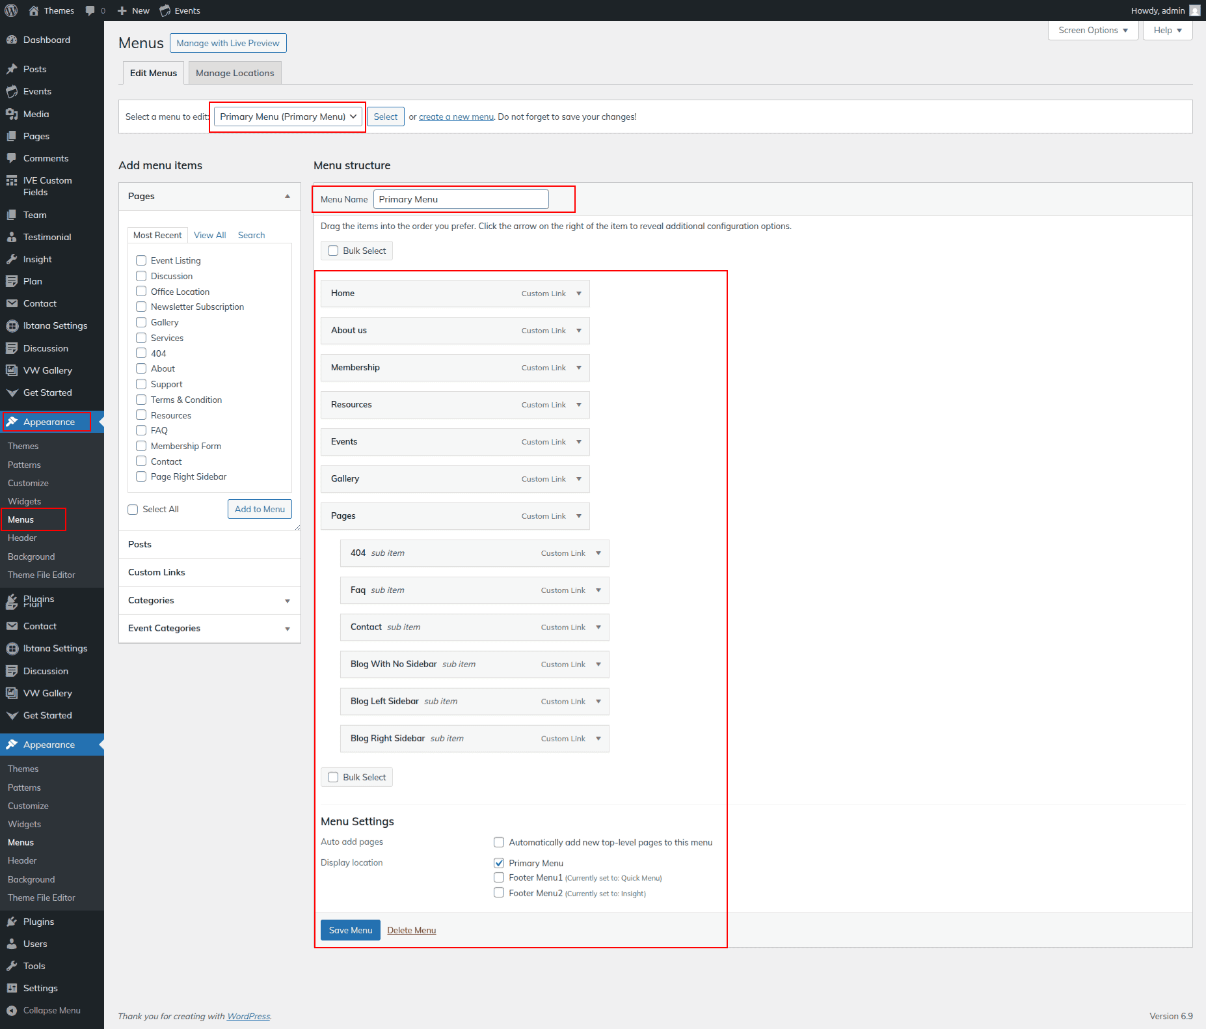Image resolution: width=1206 pixels, height=1029 pixels.
Task: Check the Event Listing page checkbox
Action: [141, 260]
